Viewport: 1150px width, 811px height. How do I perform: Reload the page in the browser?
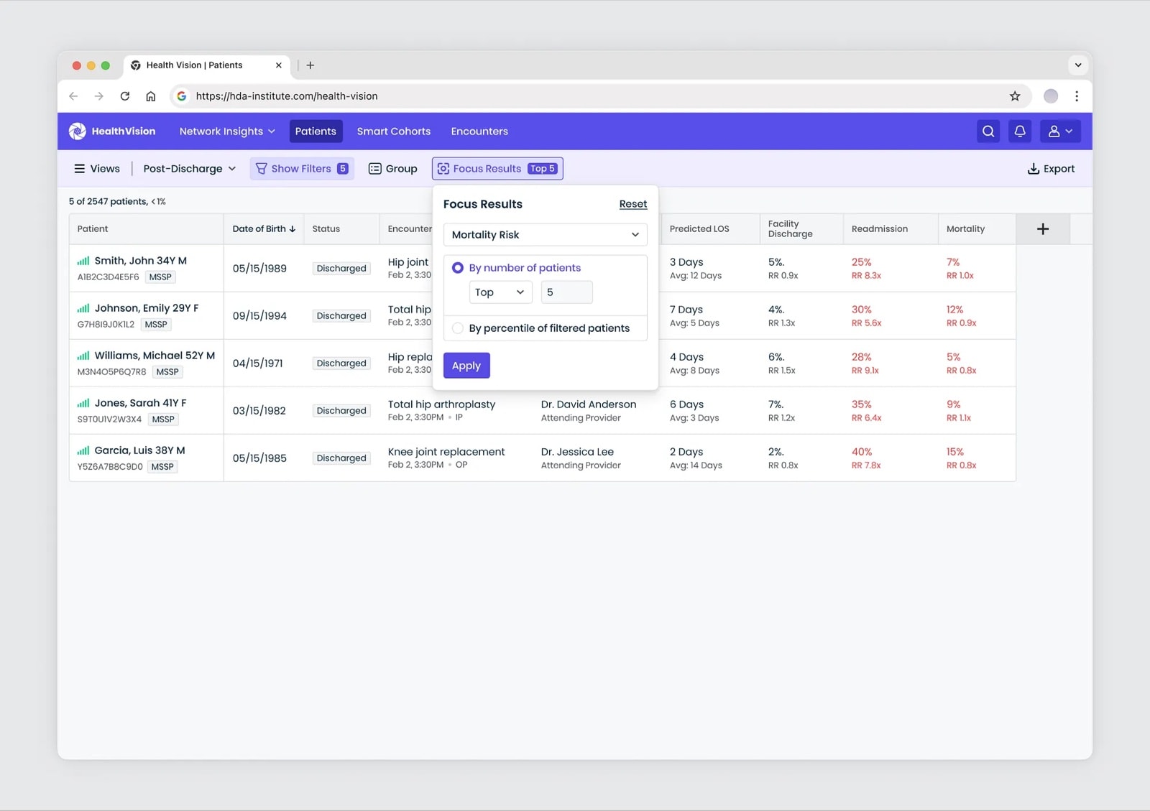pos(125,96)
